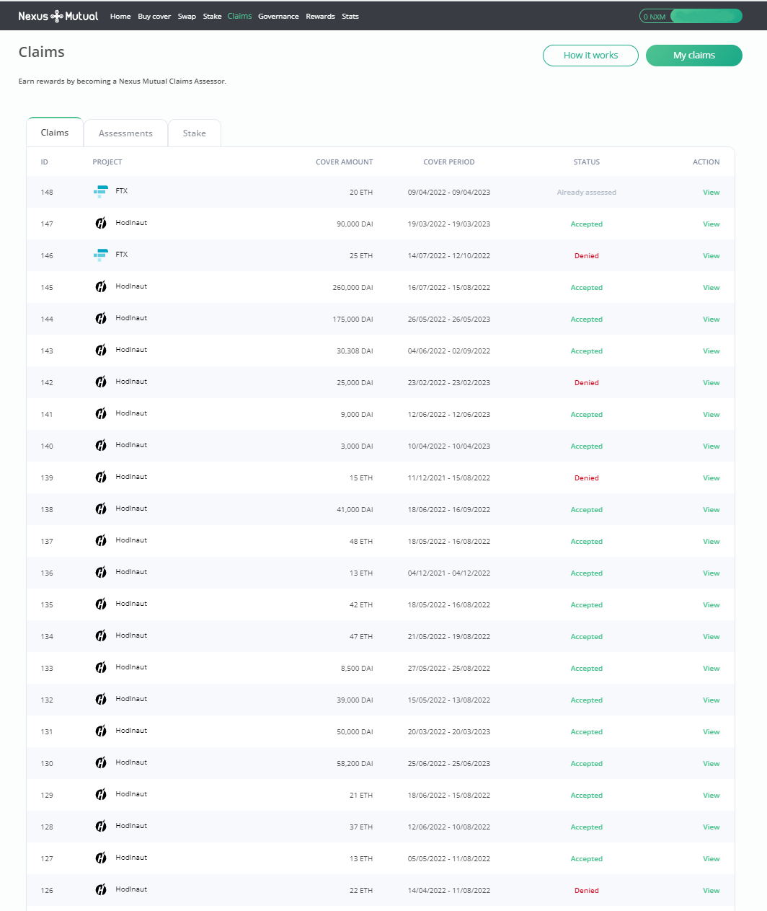Click the Hodlnaut icon in row 138

[x=101, y=509]
